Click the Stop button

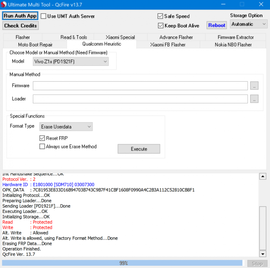point(257,263)
